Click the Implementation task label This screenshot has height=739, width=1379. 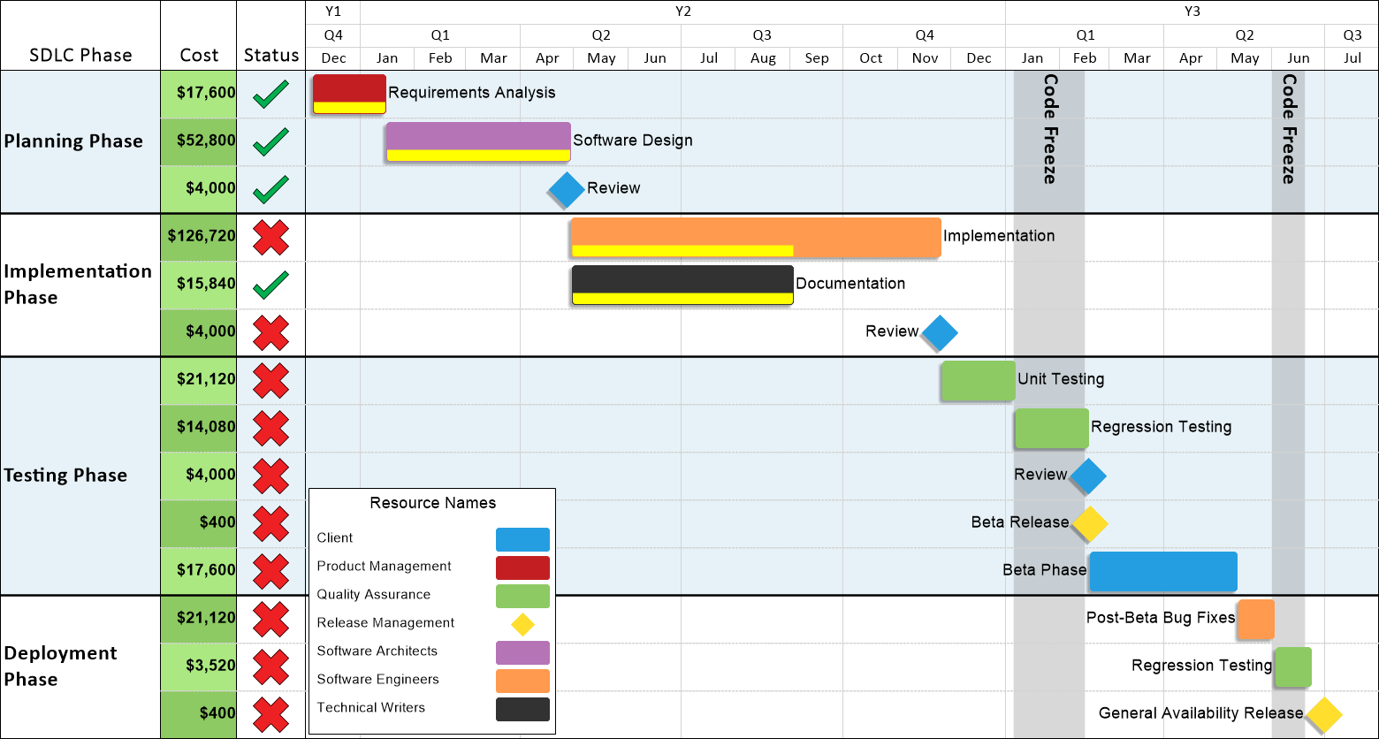(999, 236)
